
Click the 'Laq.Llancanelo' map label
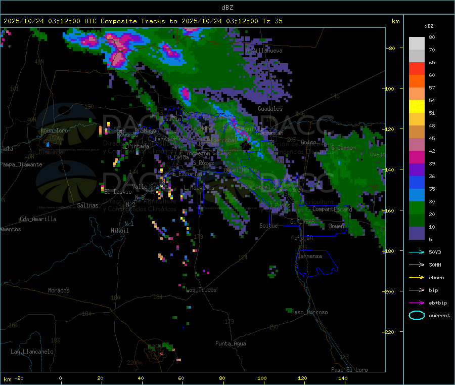(x=32, y=352)
